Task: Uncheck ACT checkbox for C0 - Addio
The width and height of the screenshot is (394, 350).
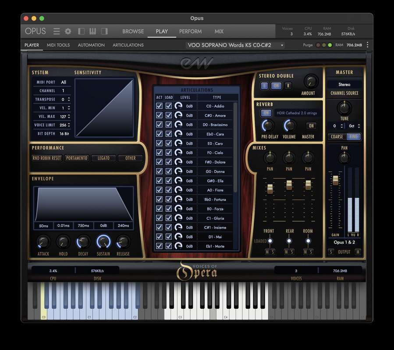Action: click(159, 106)
